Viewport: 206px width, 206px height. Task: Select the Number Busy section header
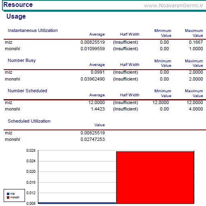[22, 60]
